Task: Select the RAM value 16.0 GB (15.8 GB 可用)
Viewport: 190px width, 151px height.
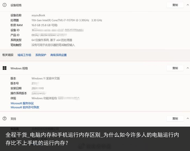Action: click(x=45, y=25)
